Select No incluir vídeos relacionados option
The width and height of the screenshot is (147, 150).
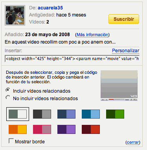click(x=8, y=97)
